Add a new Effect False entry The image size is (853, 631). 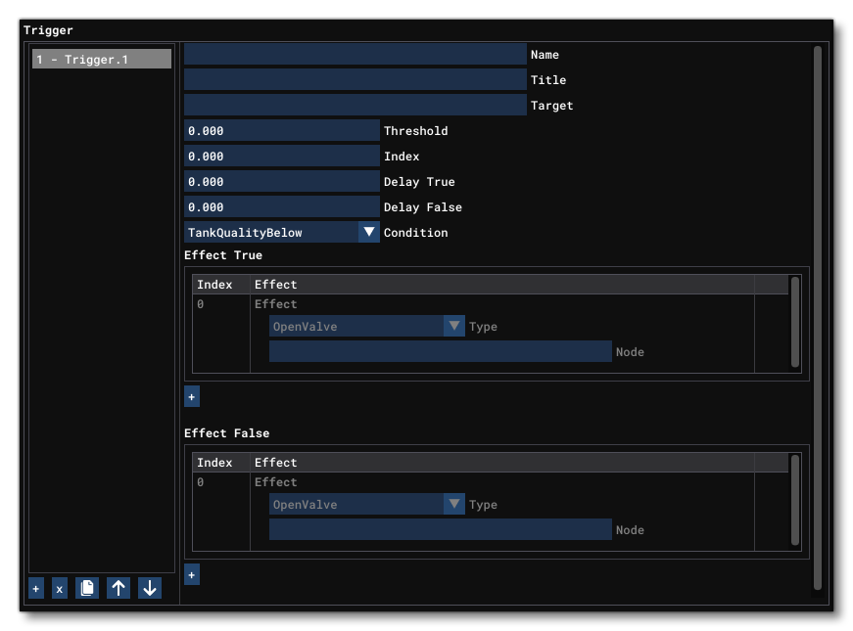point(192,575)
